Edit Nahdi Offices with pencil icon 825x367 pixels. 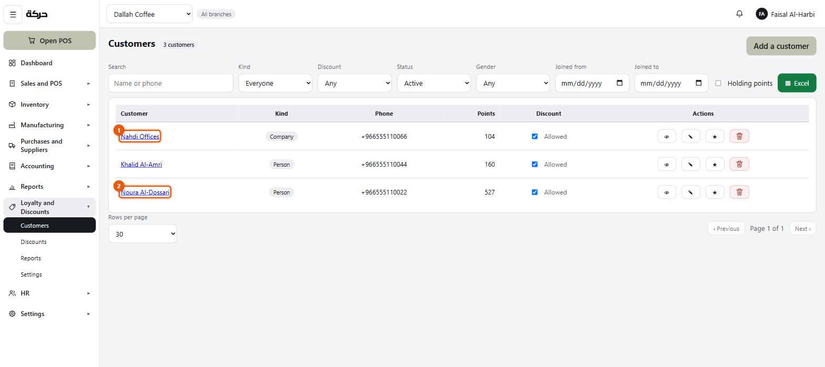(x=690, y=136)
